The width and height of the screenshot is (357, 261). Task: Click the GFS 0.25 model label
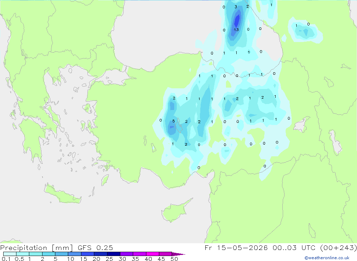pos(95,247)
